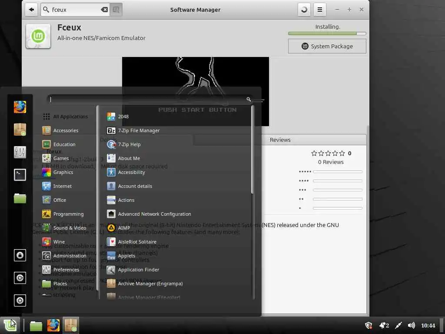Click the System Package button
Screen dimensions: 445x334
(327, 46)
